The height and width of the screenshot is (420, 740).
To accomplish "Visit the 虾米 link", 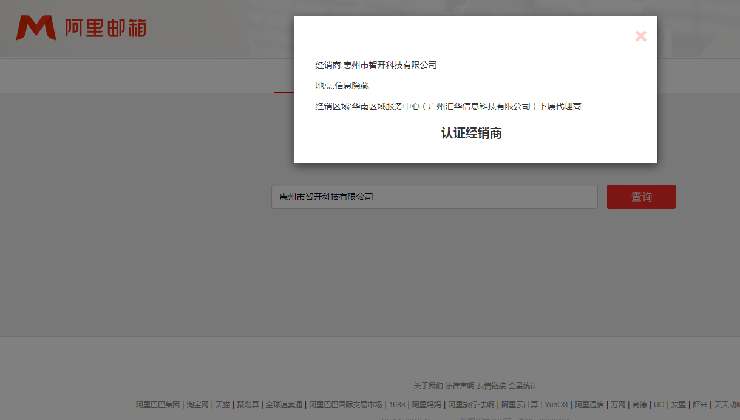I will [700, 405].
